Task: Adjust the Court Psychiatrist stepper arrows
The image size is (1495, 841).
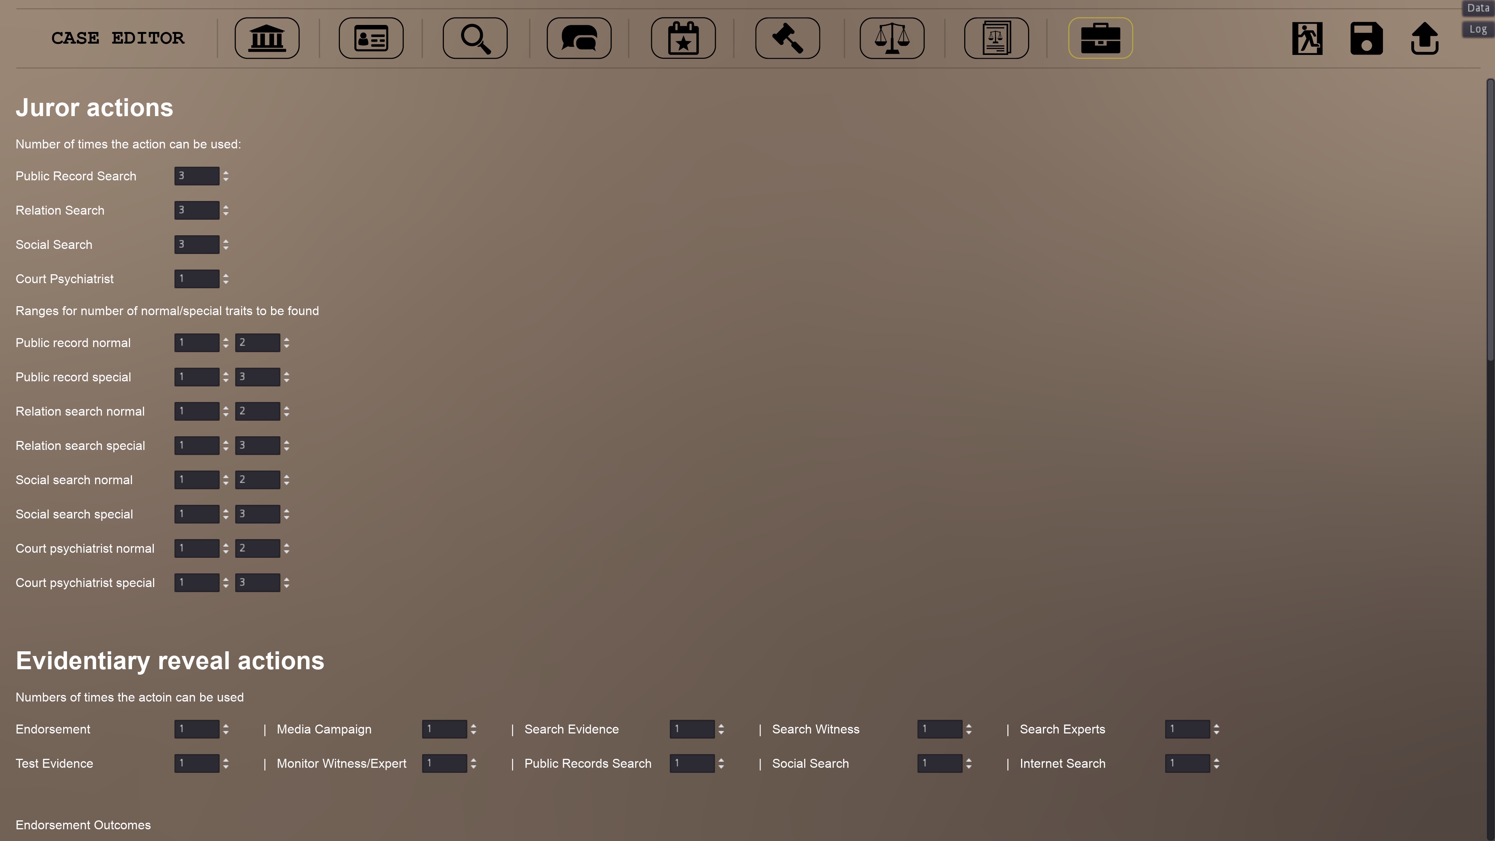Action: pos(226,279)
